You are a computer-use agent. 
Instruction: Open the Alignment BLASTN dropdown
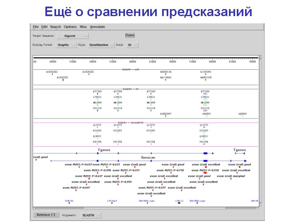pyautogui.click(x=91, y=215)
